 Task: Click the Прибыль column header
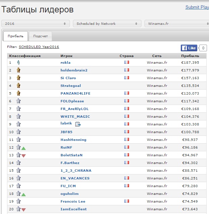coord(190,56)
